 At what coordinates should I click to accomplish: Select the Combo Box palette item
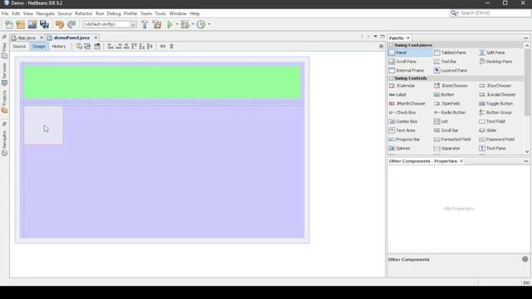click(403, 121)
